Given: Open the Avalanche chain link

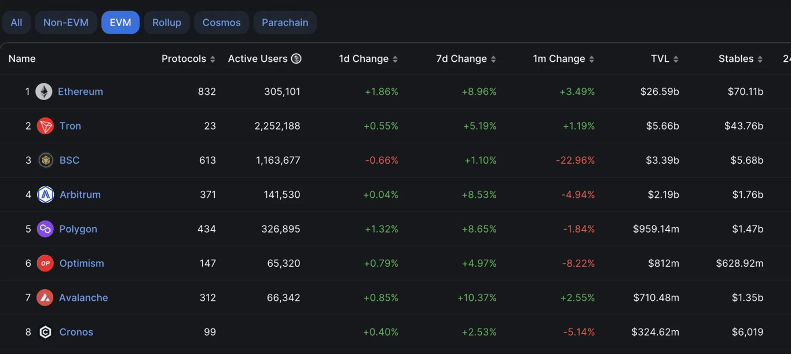Looking at the screenshot, I should (83, 297).
